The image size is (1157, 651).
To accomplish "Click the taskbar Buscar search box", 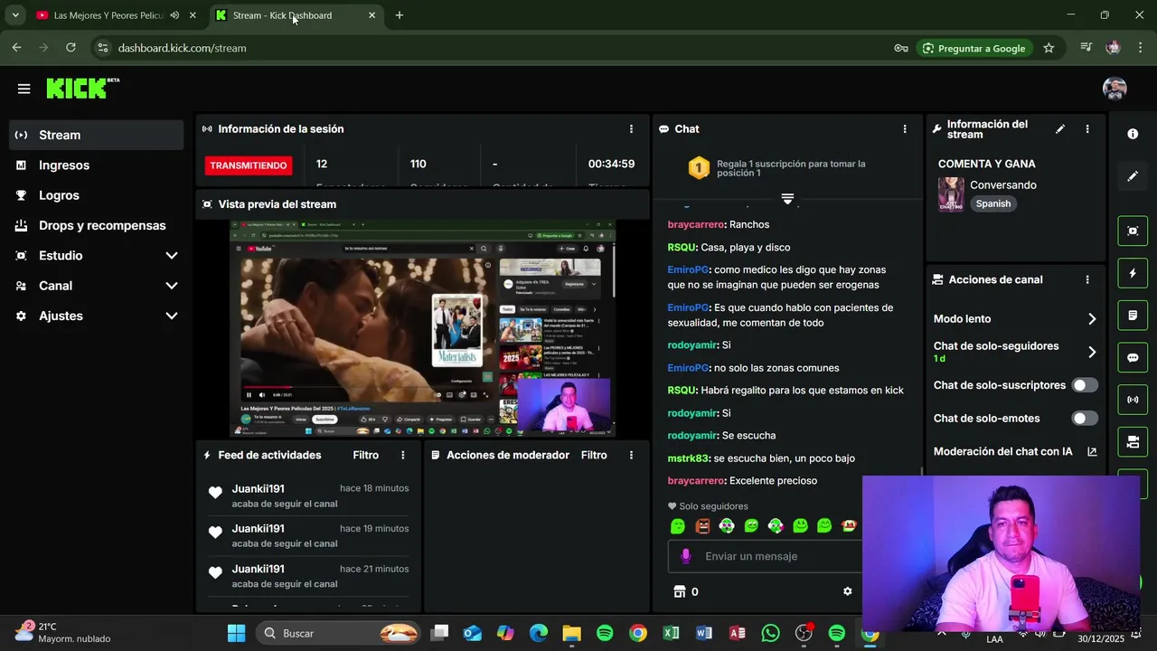I will [340, 633].
